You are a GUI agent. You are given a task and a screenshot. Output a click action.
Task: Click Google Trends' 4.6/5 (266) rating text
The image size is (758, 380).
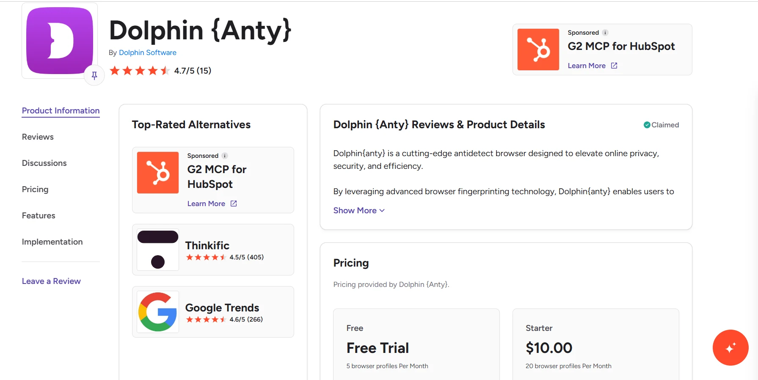(x=246, y=319)
